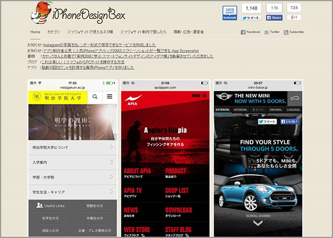Image resolution: width=333 pixels, height=238 pixels.
Task: Open the App Screenshot announcement link
Action: (121, 50)
